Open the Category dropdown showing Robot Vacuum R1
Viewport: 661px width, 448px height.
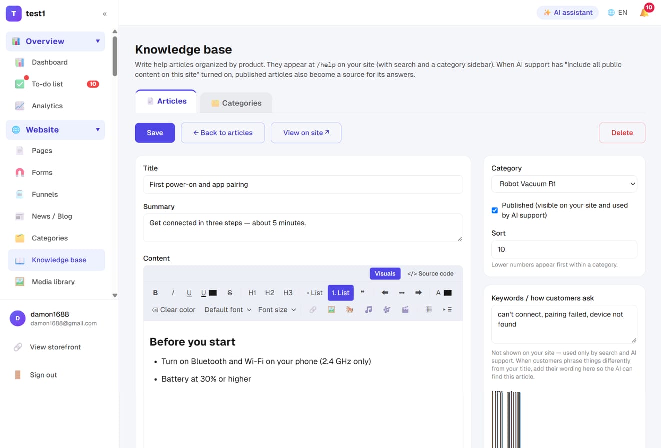[564, 184]
